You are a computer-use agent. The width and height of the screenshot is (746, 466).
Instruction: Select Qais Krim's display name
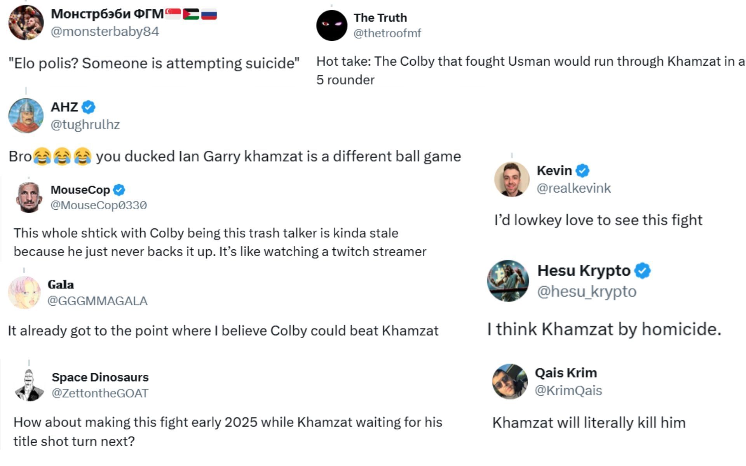point(565,372)
